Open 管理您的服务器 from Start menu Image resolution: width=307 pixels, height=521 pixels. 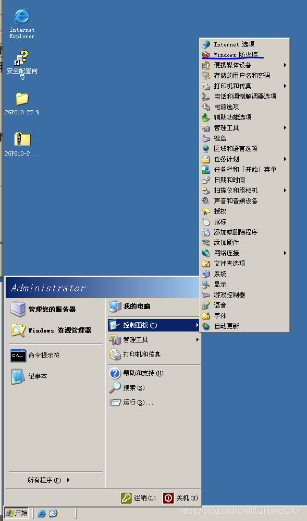55,310
